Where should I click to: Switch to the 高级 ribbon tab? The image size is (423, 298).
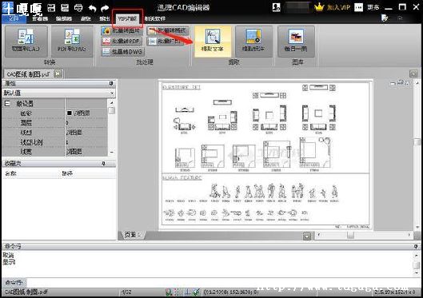pos(86,18)
